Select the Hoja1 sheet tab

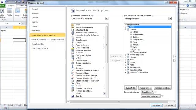tap(10, 105)
